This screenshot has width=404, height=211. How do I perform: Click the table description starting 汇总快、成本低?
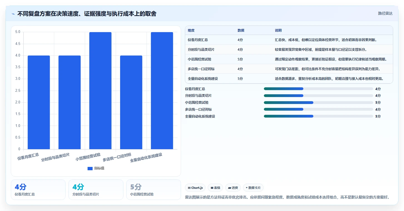tap(326, 40)
